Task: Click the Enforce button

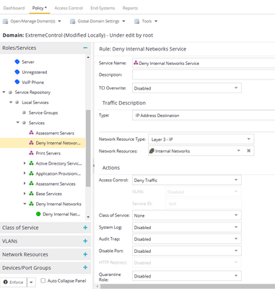Action: point(14,282)
